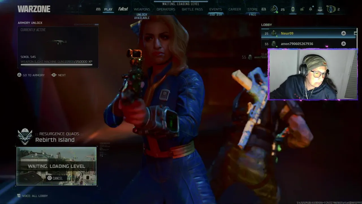Open the SOKOL 545 armory unlock card
The width and height of the screenshot is (362, 204).
pyautogui.click(x=58, y=47)
